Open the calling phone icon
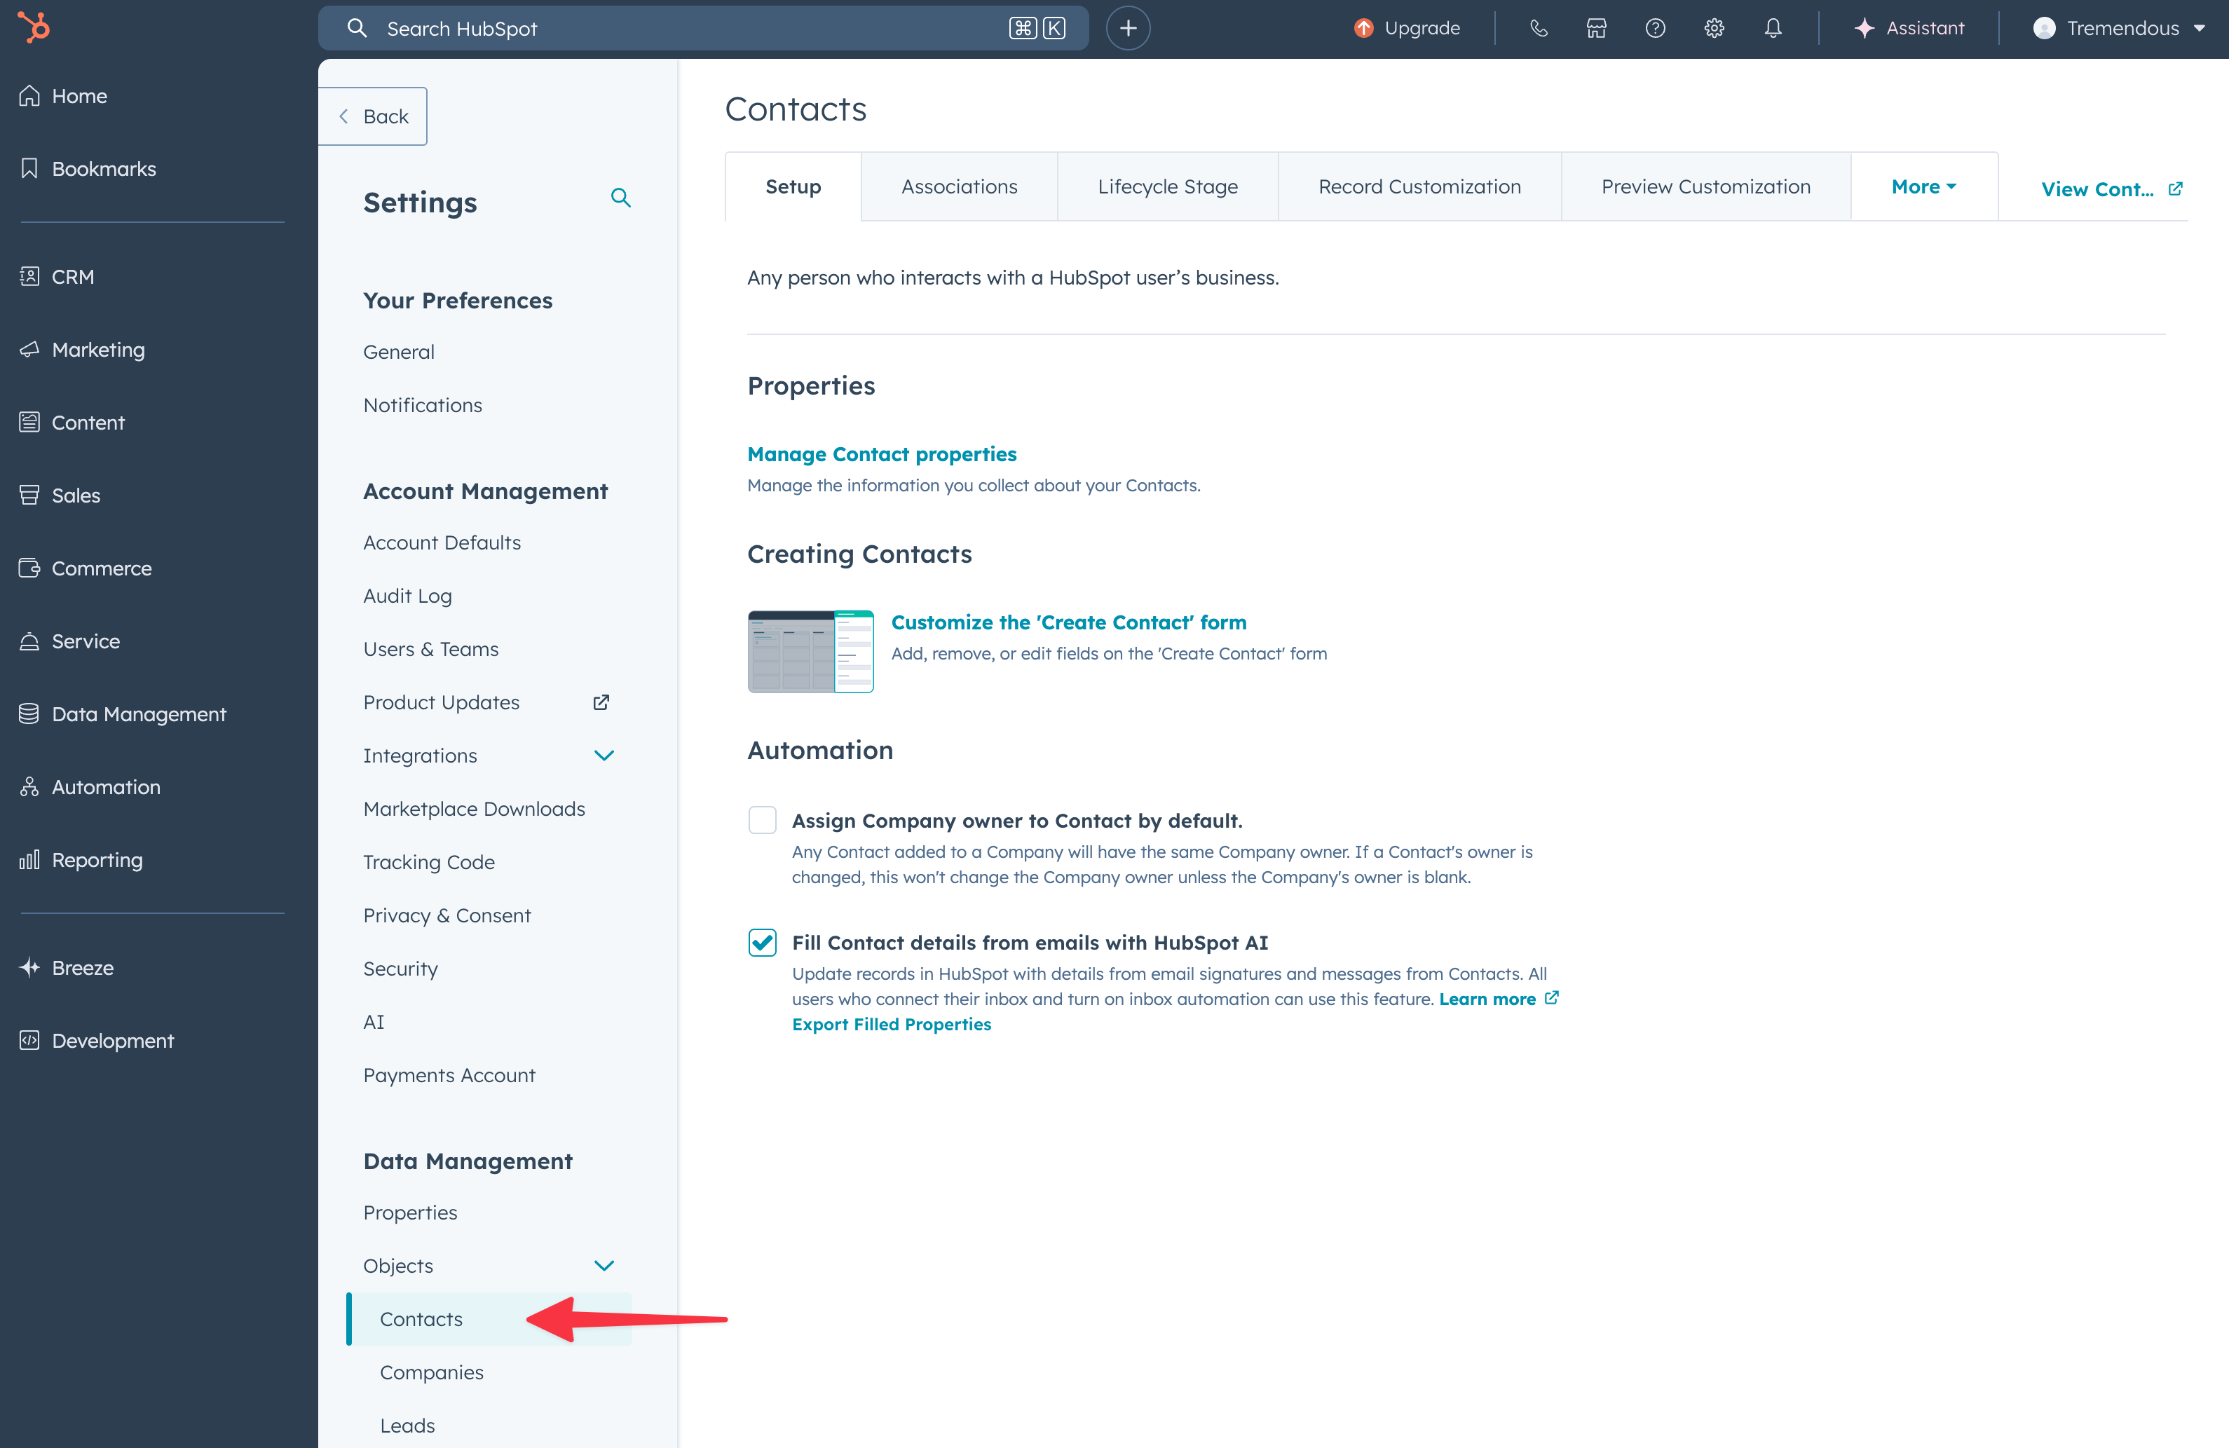This screenshot has width=2229, height=1448. click(1538, 28)
